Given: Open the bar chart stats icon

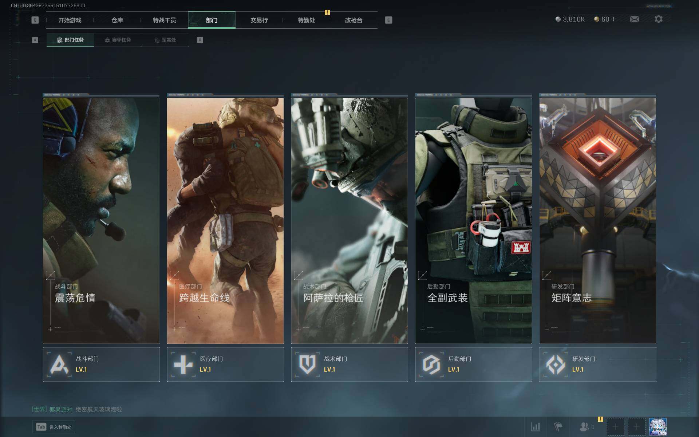Looking at the screenshot, I should click(x=535, y=426).
